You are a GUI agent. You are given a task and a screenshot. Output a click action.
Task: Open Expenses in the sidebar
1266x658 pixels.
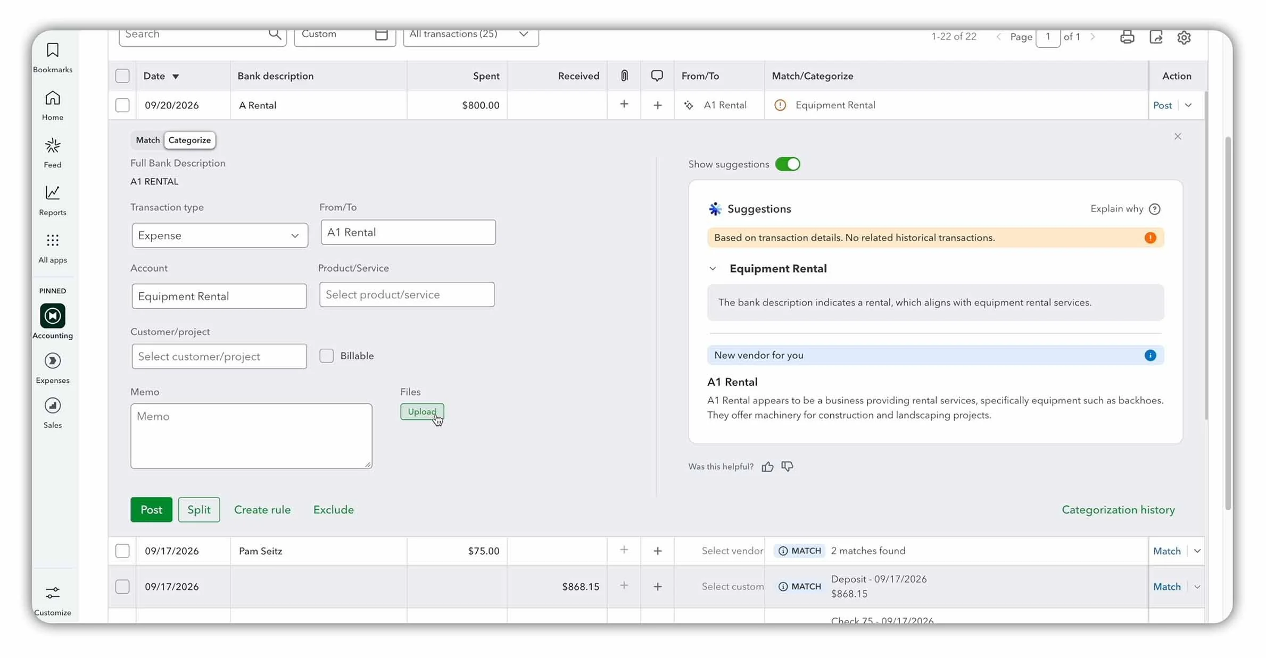click(x=52, y=368)
